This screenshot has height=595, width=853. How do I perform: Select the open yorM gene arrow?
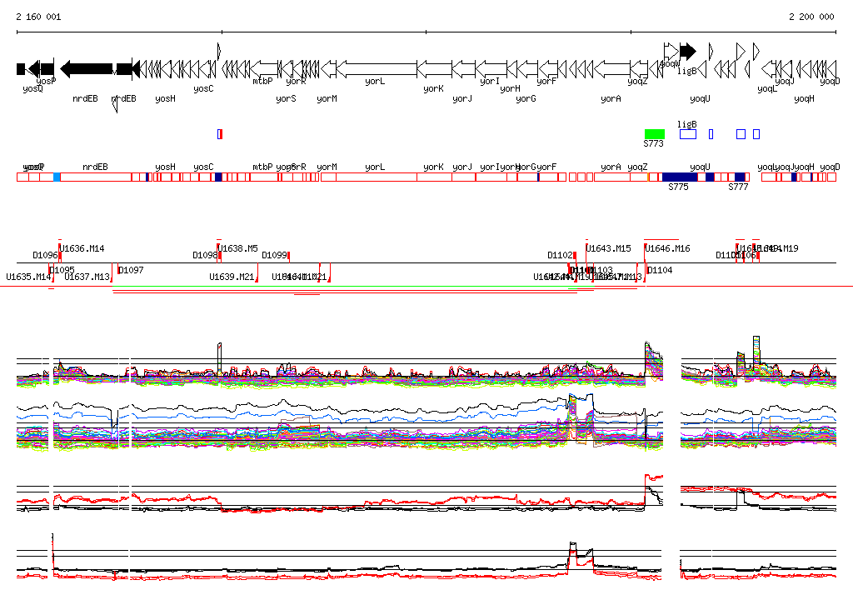click(328, 69)
